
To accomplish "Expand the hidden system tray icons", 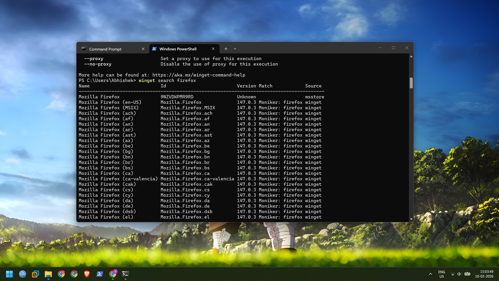I will click(x=431, y=274).
